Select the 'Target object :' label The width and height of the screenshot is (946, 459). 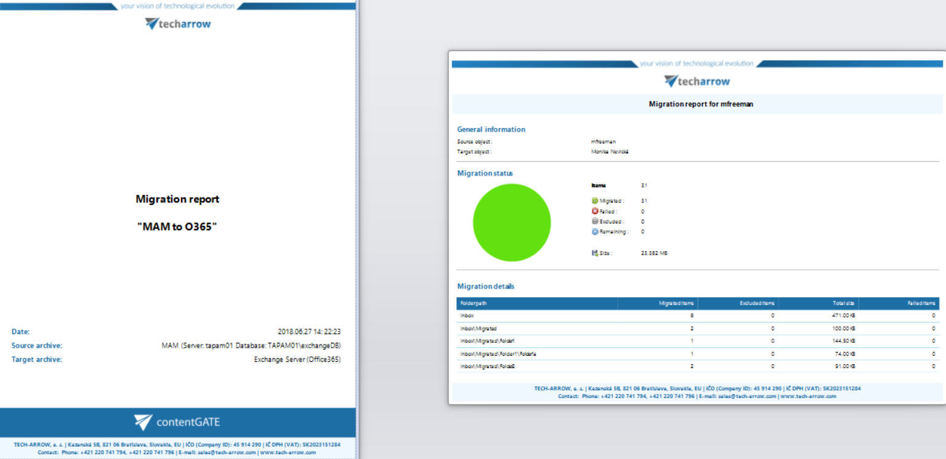pyautogui.click(x=475, y=151)
